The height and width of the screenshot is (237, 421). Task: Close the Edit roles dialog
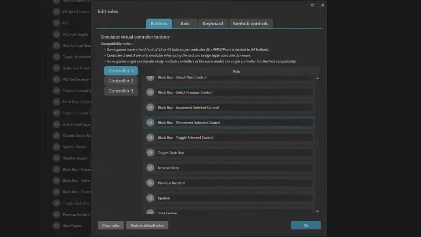[x=323, y=5]
